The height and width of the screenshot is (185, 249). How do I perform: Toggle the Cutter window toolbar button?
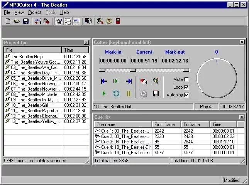[68, 21]
